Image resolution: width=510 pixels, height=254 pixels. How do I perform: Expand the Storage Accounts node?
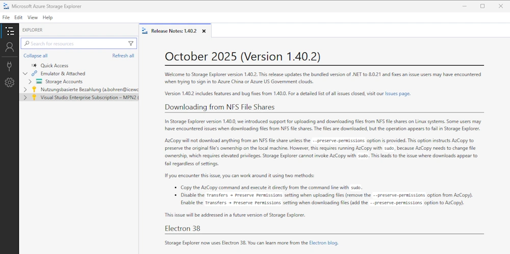(x=30, y=81)
